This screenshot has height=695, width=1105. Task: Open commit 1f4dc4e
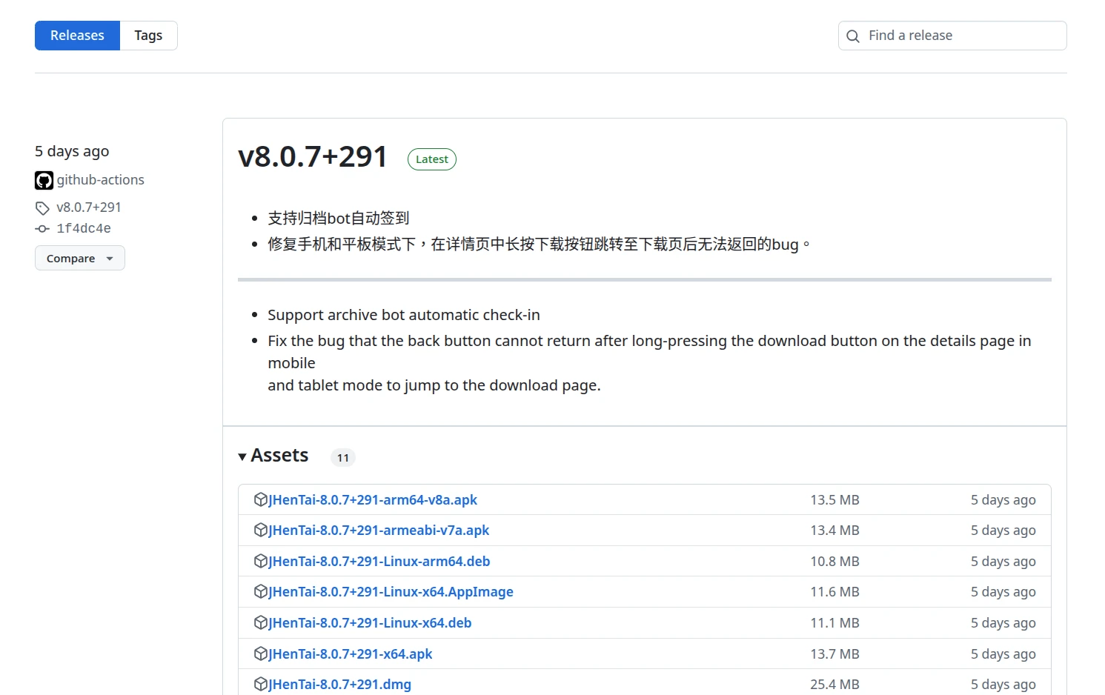(x=84, y=229)
